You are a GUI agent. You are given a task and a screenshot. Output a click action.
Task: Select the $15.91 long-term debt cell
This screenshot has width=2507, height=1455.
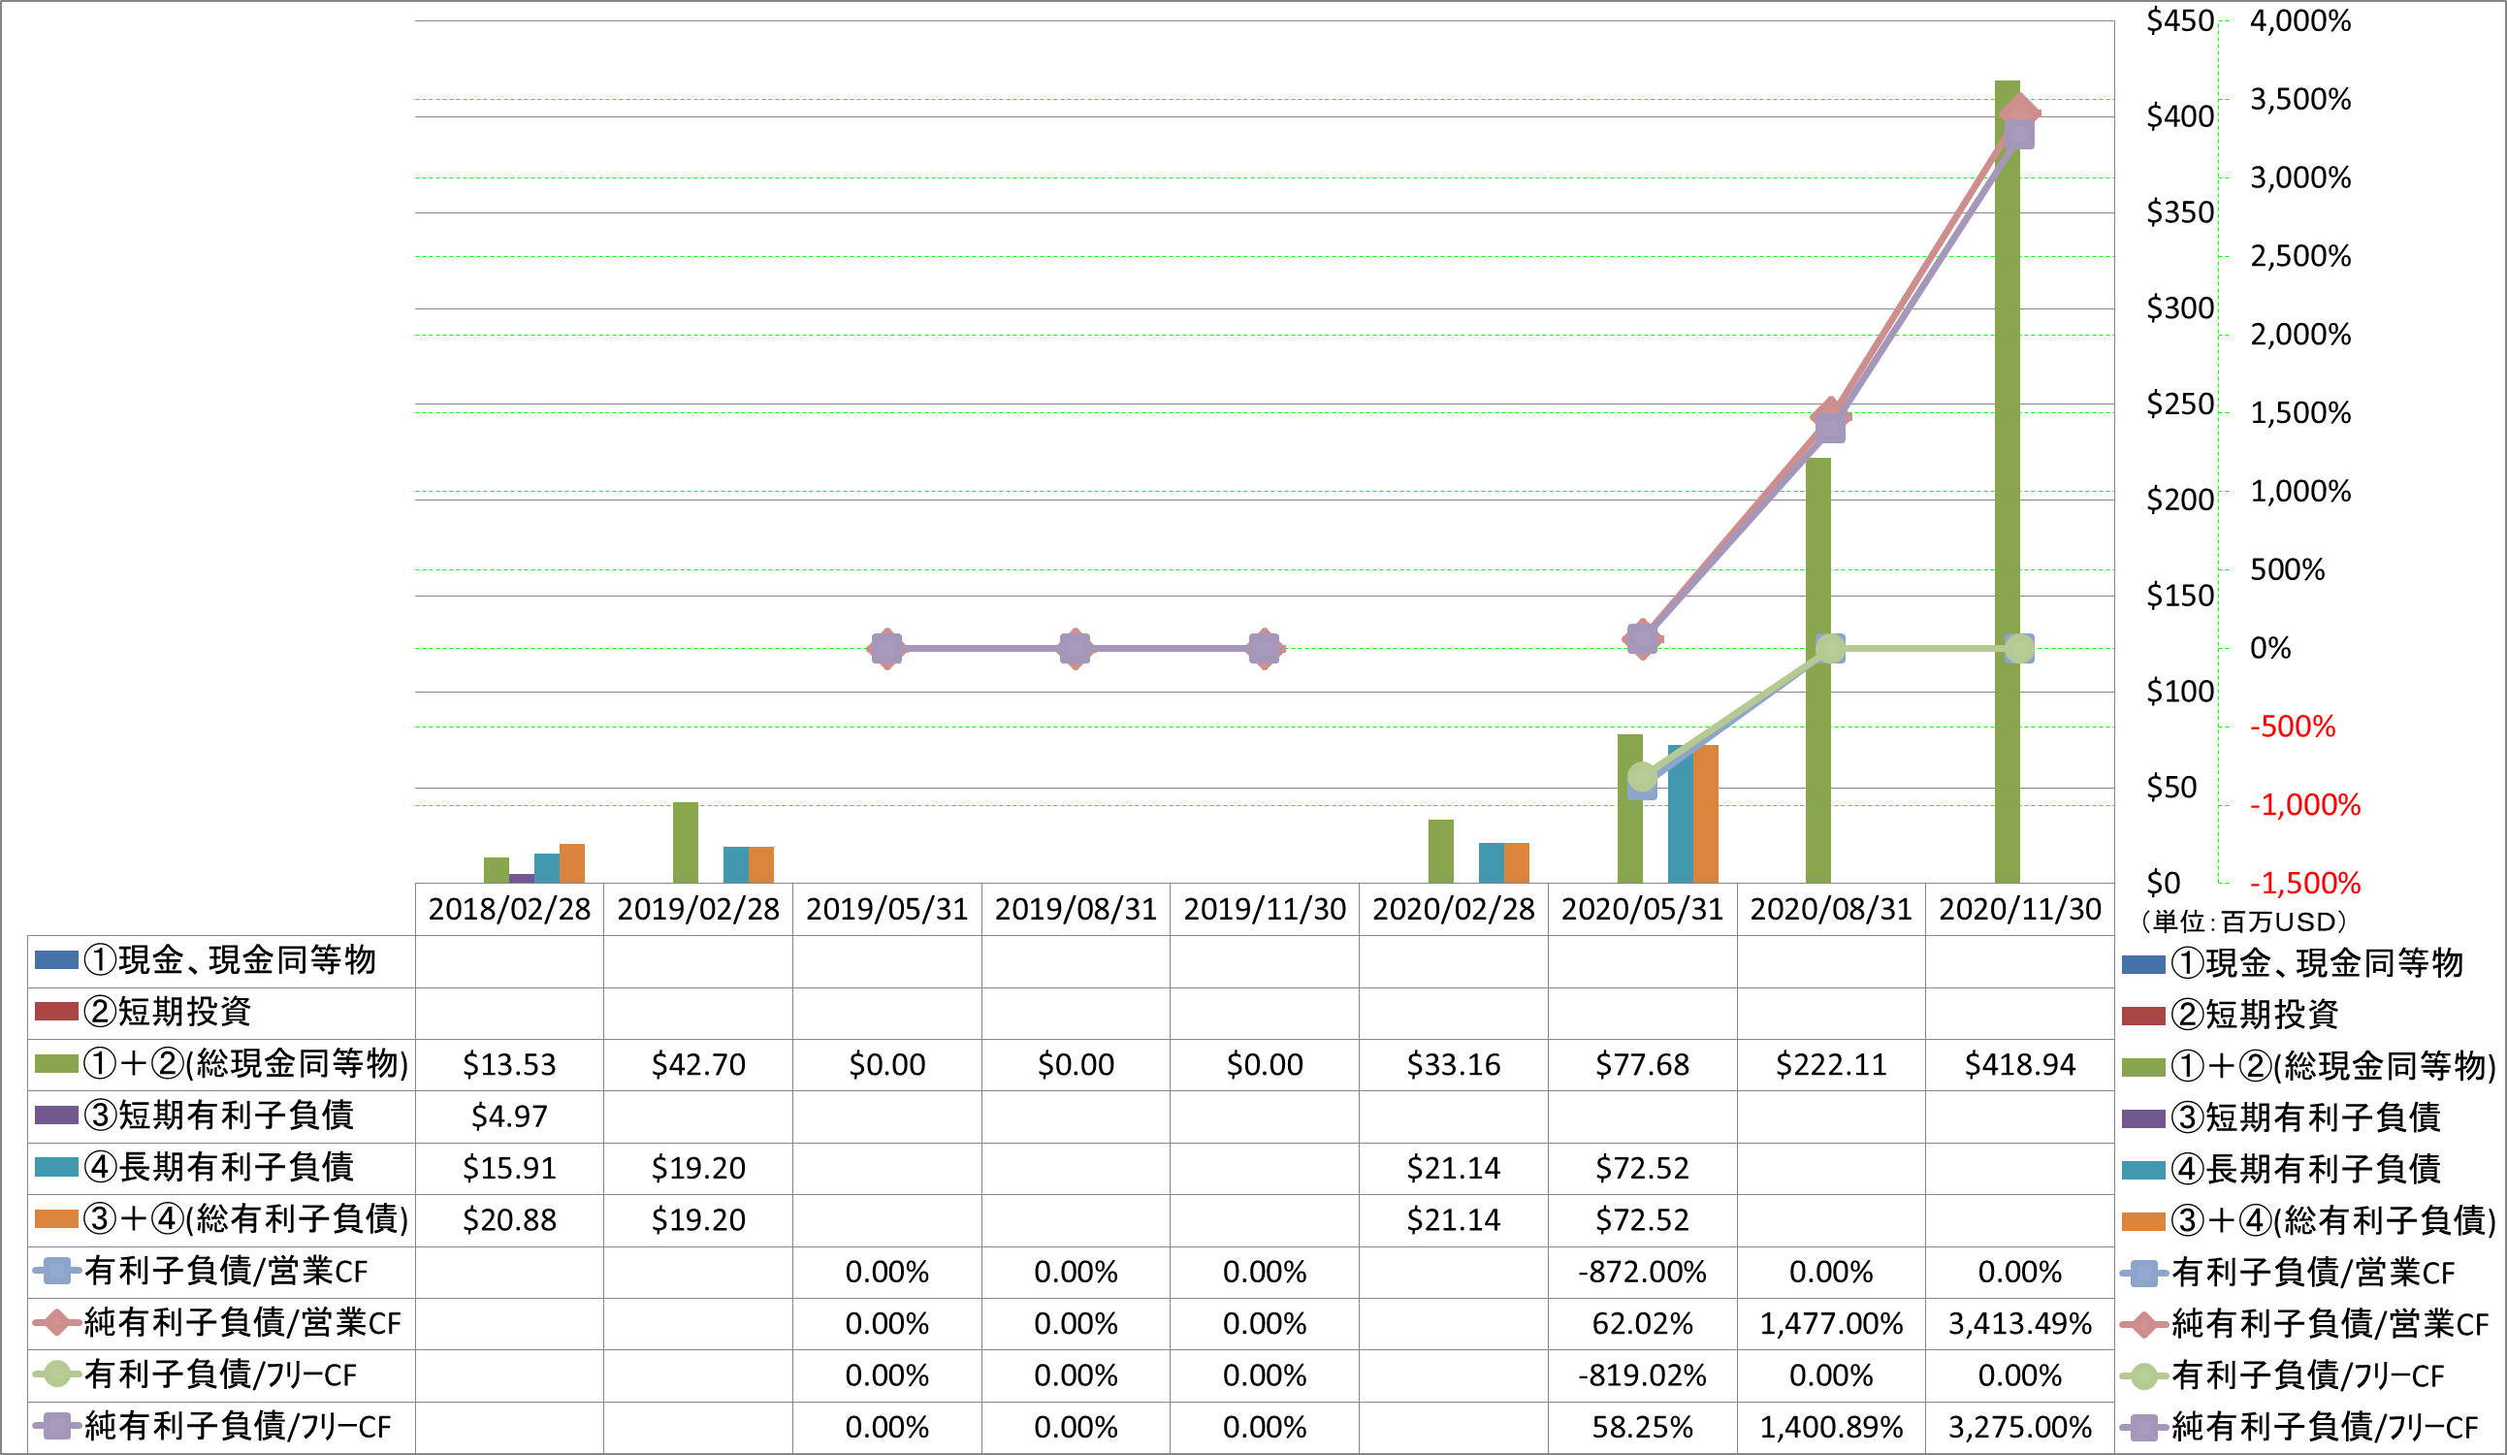tap(508, 1169)
